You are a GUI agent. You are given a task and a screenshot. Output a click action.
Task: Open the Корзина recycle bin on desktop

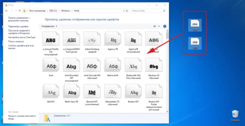click(235, 116)
